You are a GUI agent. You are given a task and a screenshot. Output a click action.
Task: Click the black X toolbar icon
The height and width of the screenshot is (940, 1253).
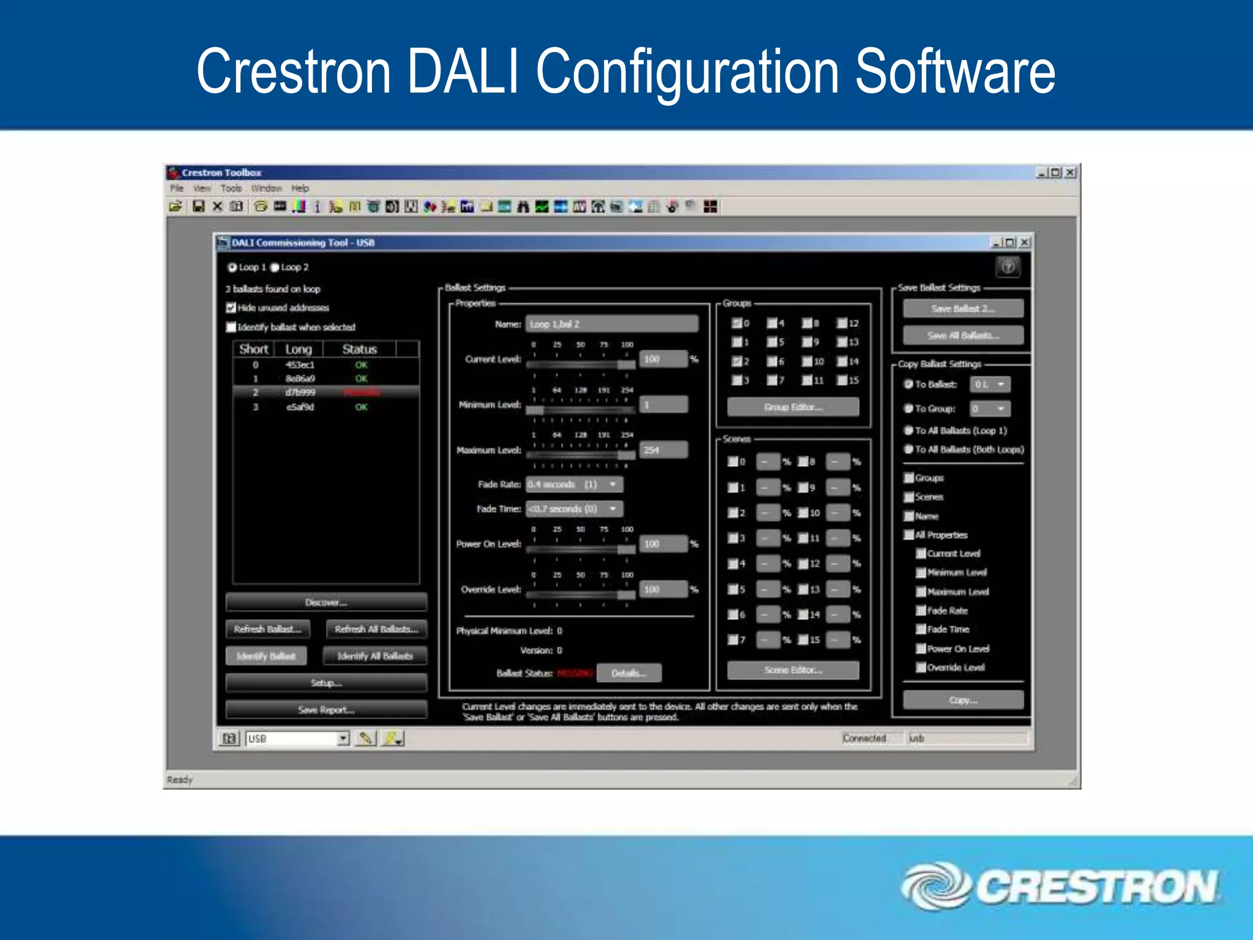point(217,207)
